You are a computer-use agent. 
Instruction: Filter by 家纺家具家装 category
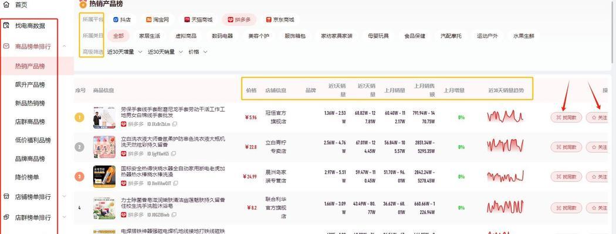(337, 36)
